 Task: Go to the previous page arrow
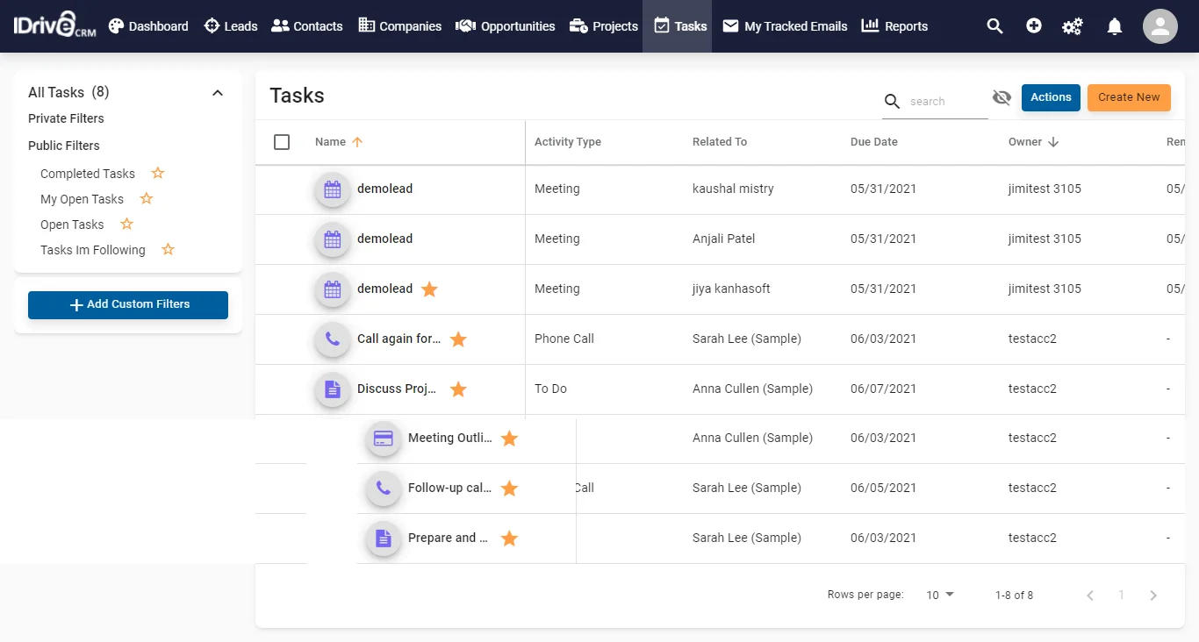pyautogui.click(x=1090, y=596)
